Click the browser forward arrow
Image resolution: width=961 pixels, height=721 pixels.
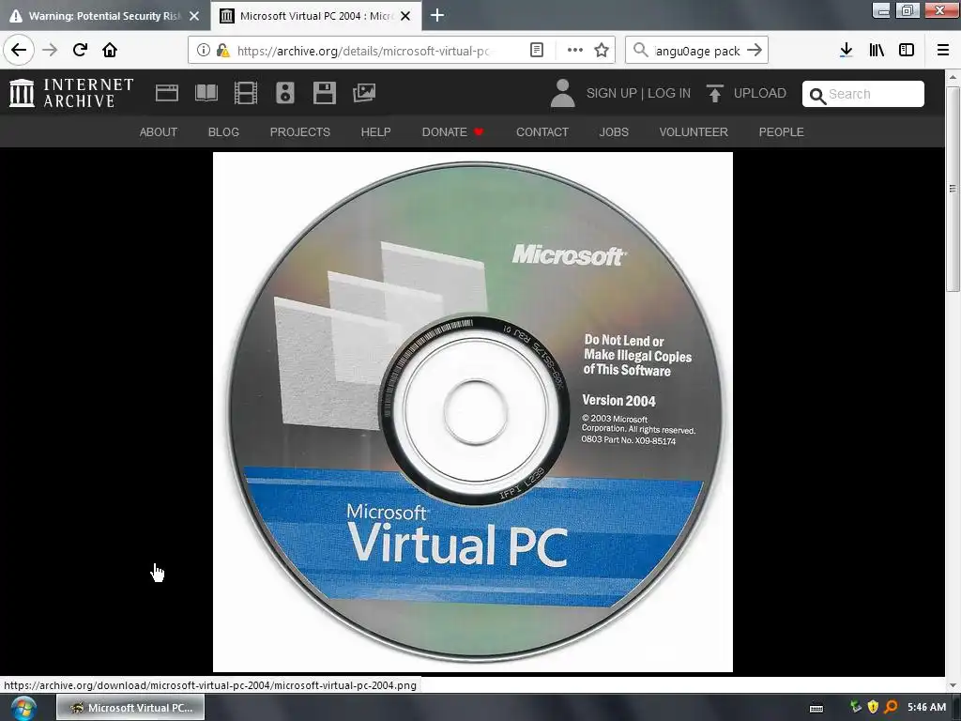coord(51,50)
